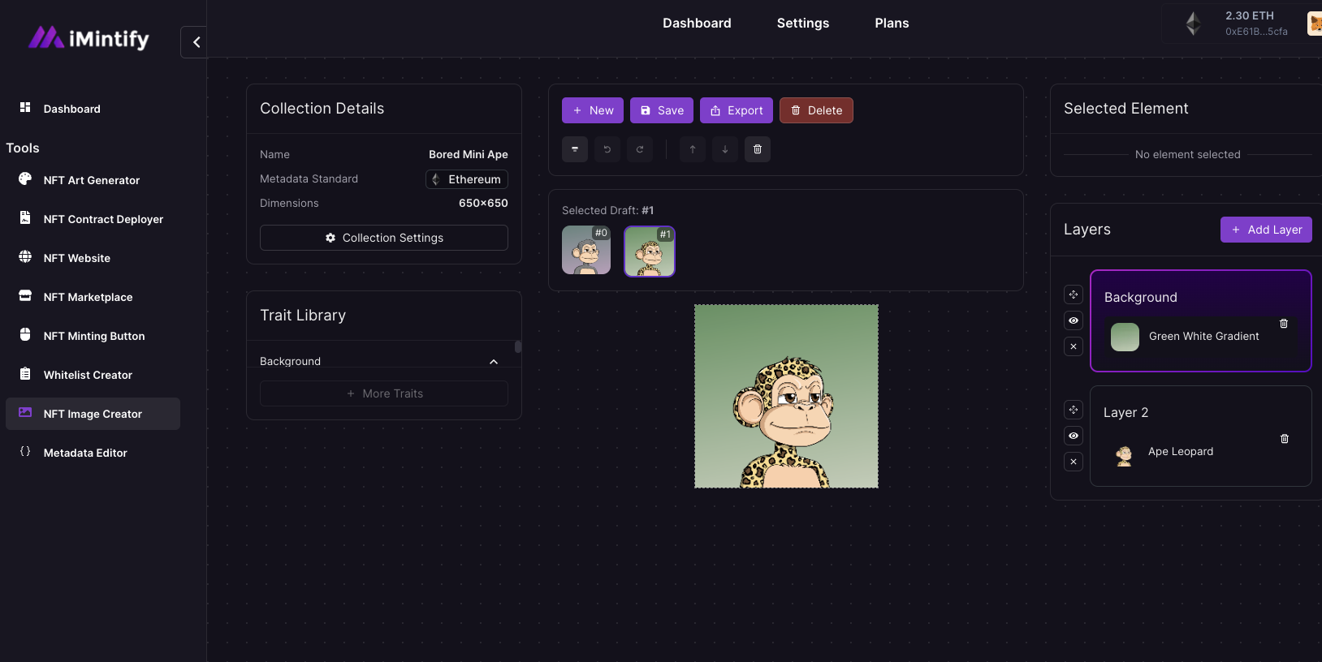The width and height of the screenshot is (1322, 662).
Task: Select draft #0 thumbnail
Action: pyautogui.click(x=586, y=250)
